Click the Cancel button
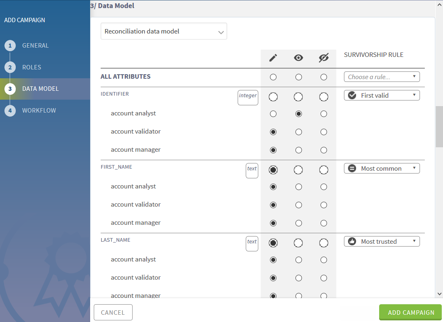The image size is (443, 322). pos(113,312)
